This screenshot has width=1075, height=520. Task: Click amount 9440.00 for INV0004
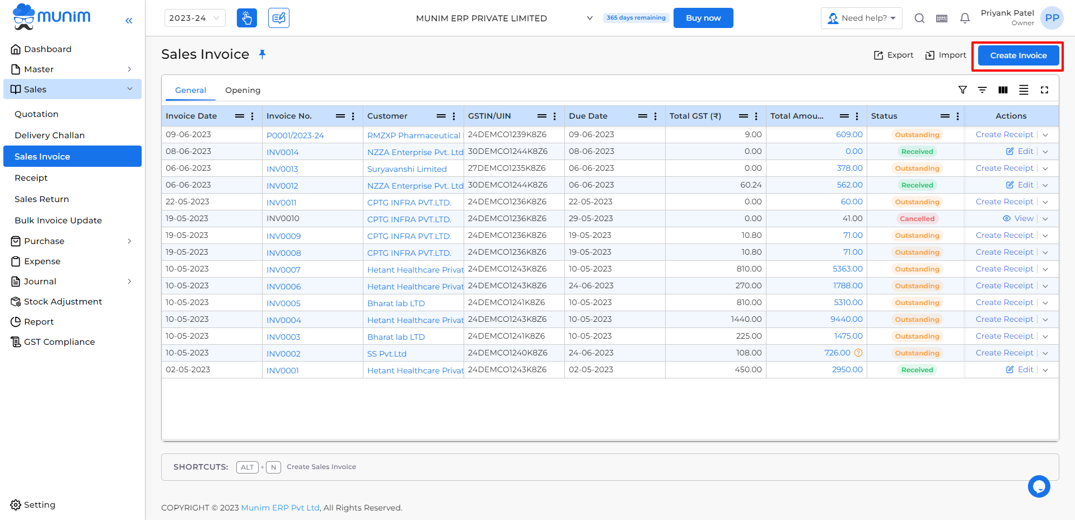point(847,319)
